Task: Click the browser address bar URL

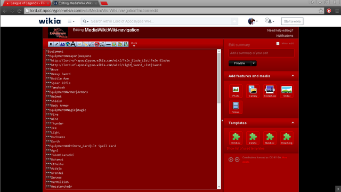Action: pyautogui.click(x=94, y=11)
